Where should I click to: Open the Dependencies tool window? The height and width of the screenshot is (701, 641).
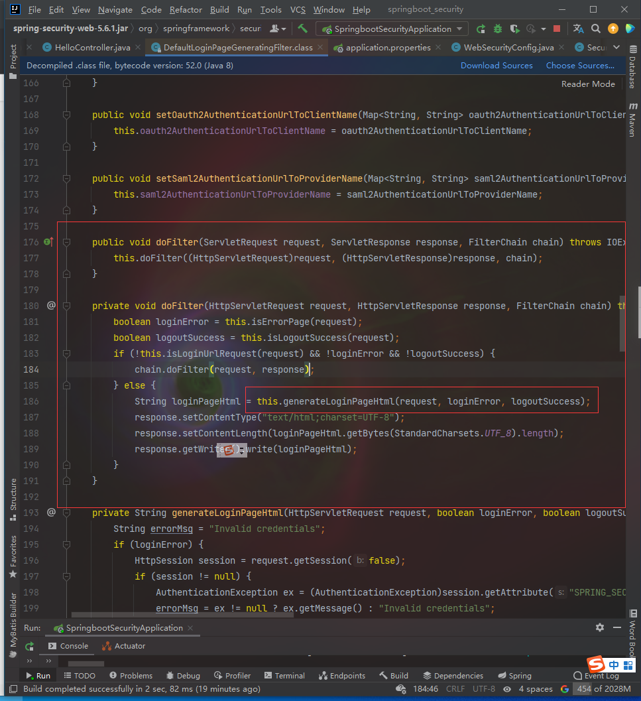453,676
